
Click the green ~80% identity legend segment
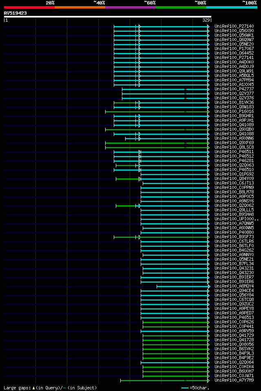coord(181,7)
